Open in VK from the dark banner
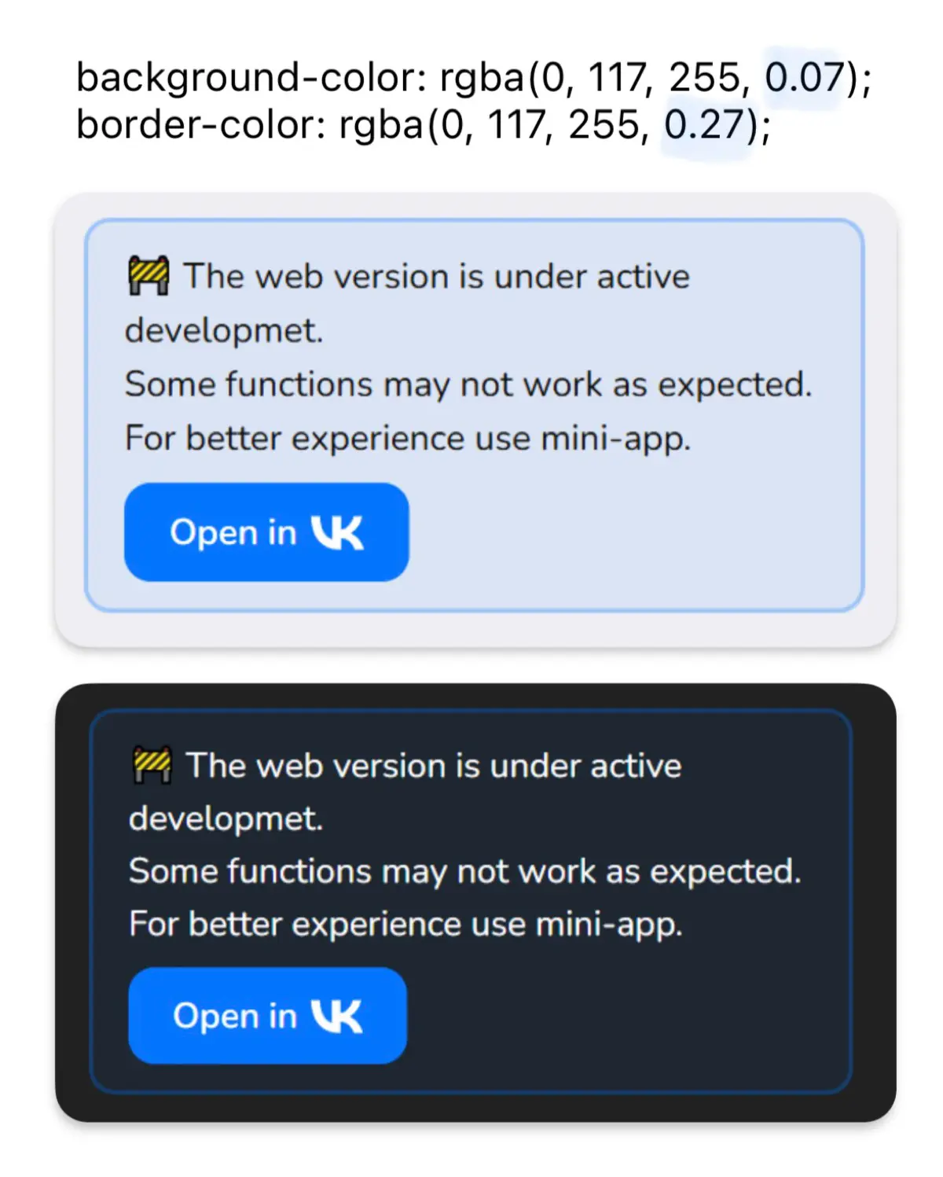Viewport: 943px width, 1177px height. 268,1016
